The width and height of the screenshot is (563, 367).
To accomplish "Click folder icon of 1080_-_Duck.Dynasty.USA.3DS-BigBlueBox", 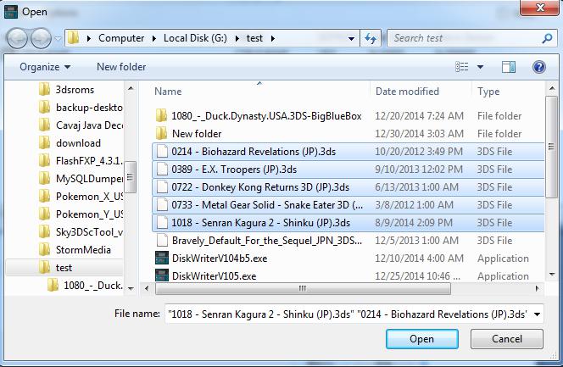I will 162,116.
